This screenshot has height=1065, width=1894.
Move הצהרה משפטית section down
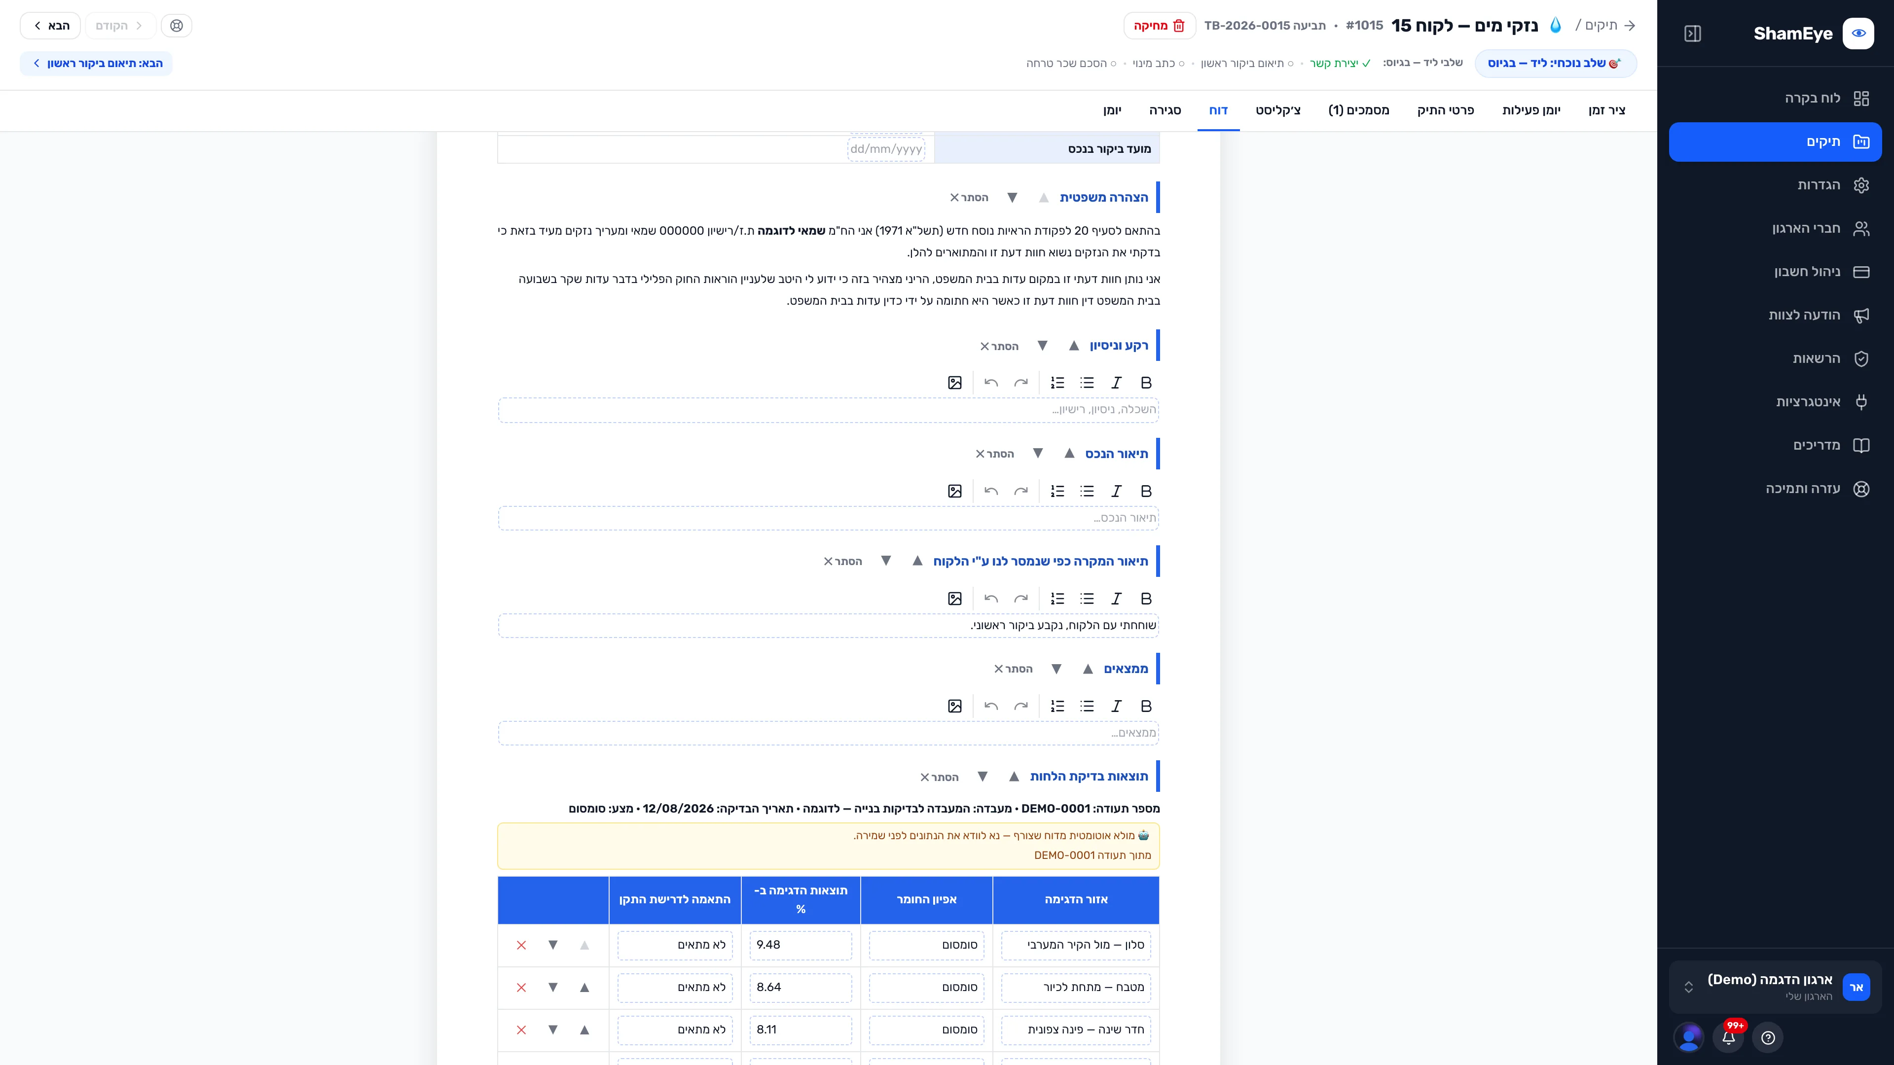(1013, 198)
